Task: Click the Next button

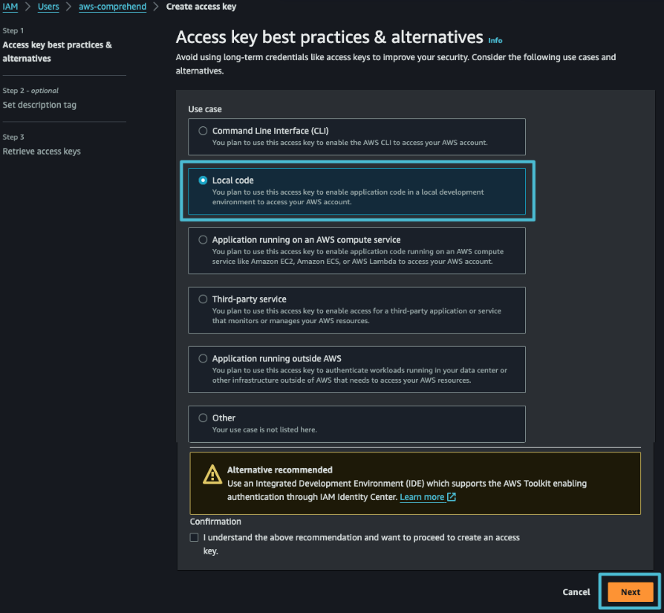Action: 630,591
